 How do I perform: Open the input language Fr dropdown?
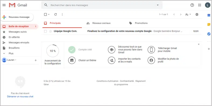click(x=188, y=15)
